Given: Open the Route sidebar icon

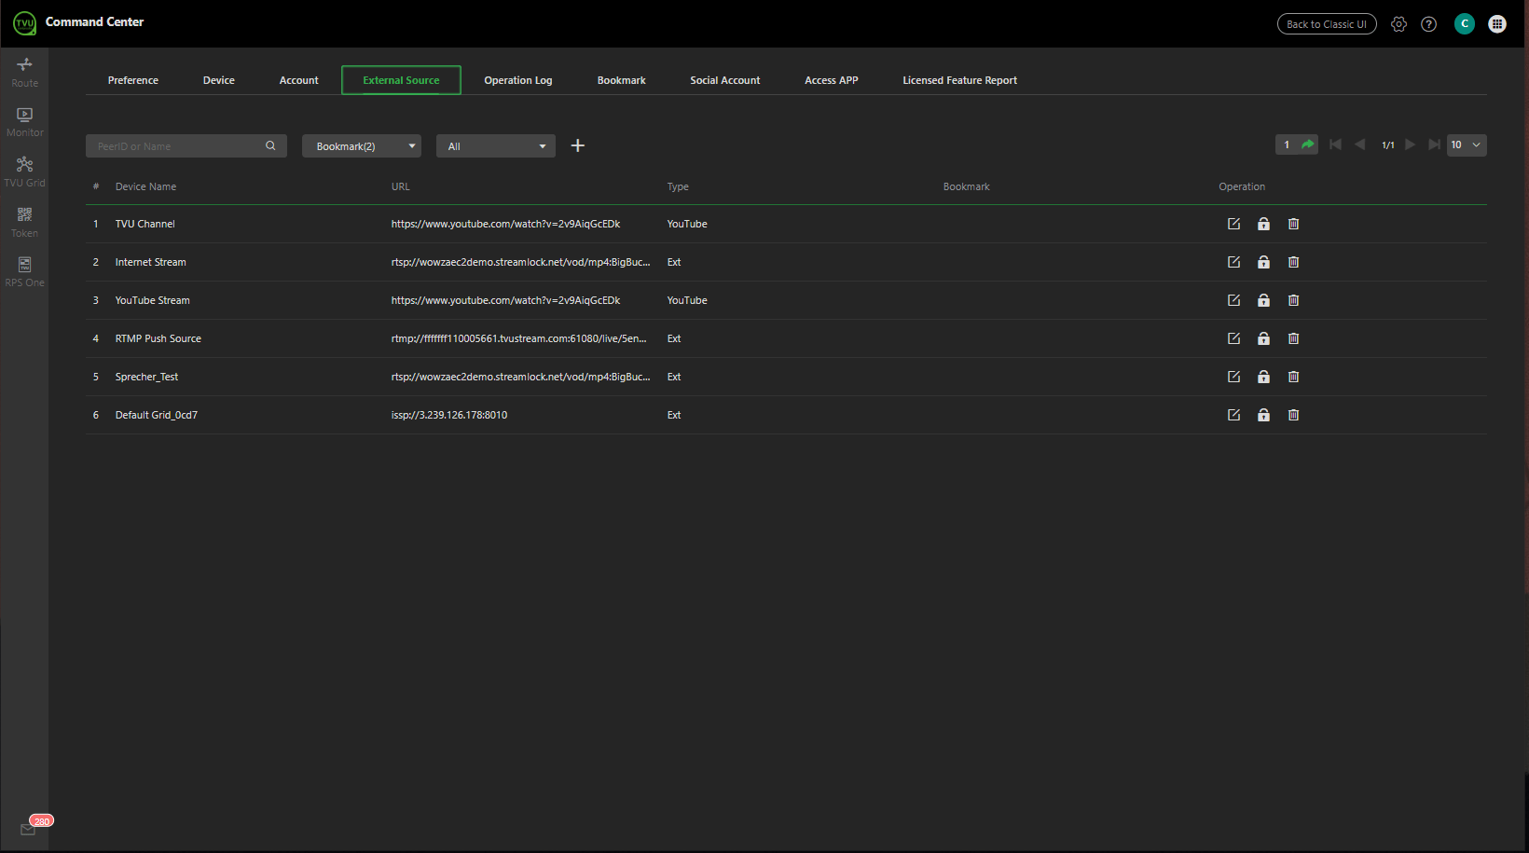Looking at the screenshot, I should [24, 72].
